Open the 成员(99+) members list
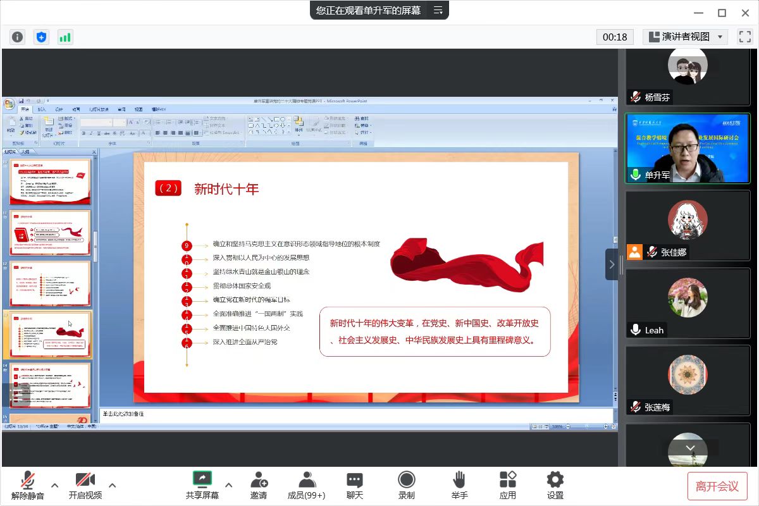Image resolution: width=759 pixels, height=506 pixels. pos(306,484)
